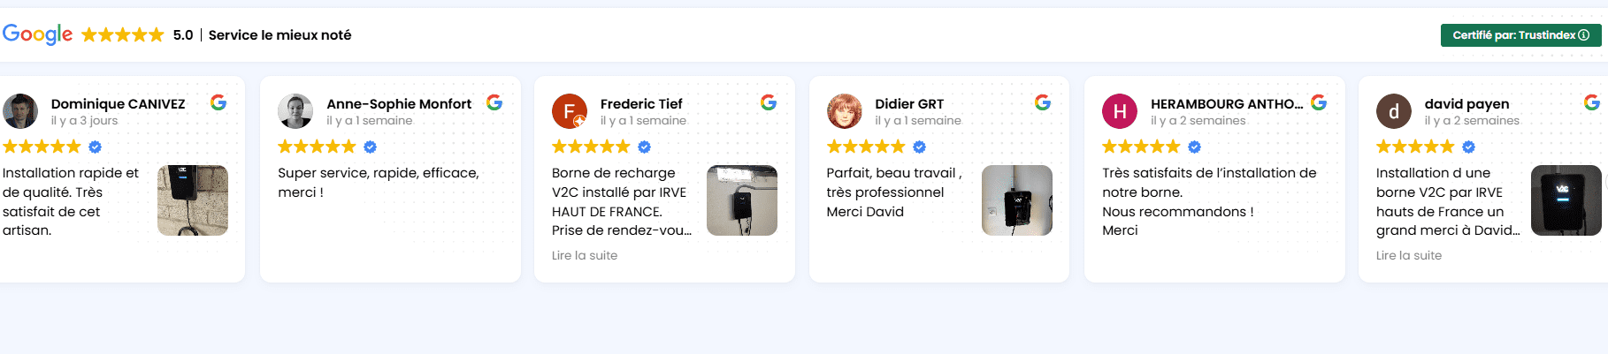Click the Certifié par Trustindex badge
Image resolution: width=1608 pixels, height=354 pixels.
click(1520, 35)
